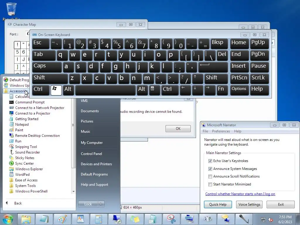The width and height of the screenshot is (300, 225).
Task: Open Sync Center from Accessories list
Action: 24,163
